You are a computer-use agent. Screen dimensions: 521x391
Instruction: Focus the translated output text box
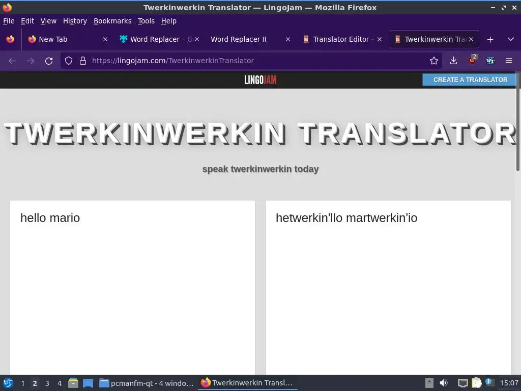388,288
